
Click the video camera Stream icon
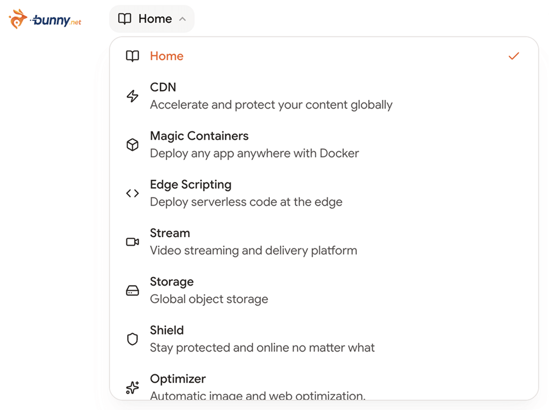132,242
